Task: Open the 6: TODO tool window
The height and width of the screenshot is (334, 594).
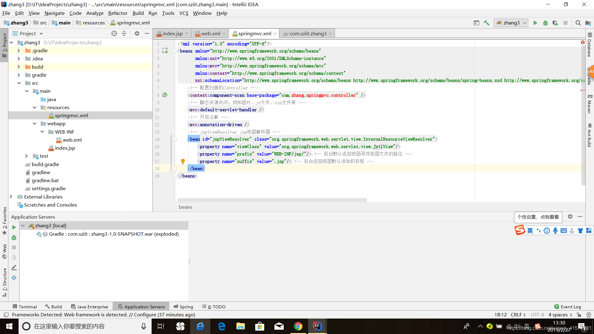Action: pyautogui.click(x=214, y=306)
